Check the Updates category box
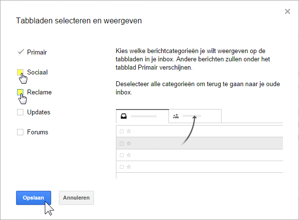The width and height of the screenshot is (299, 220). coord(20,112)
